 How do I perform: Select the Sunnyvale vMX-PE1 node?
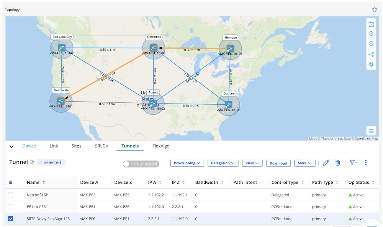pos(61,101)
